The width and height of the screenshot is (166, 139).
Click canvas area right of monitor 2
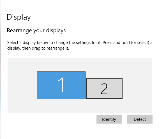(137, 89)
